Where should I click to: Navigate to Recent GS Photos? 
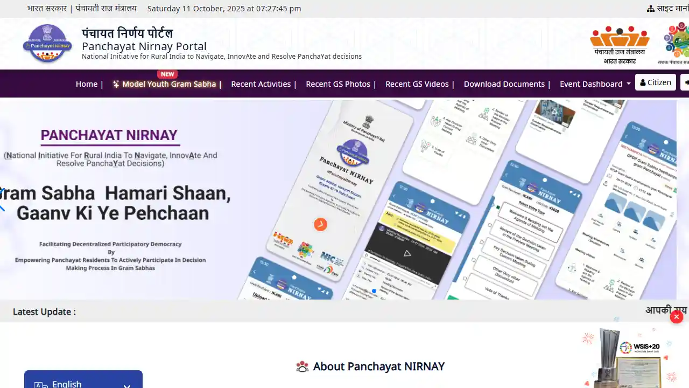[x=338, y=84]
